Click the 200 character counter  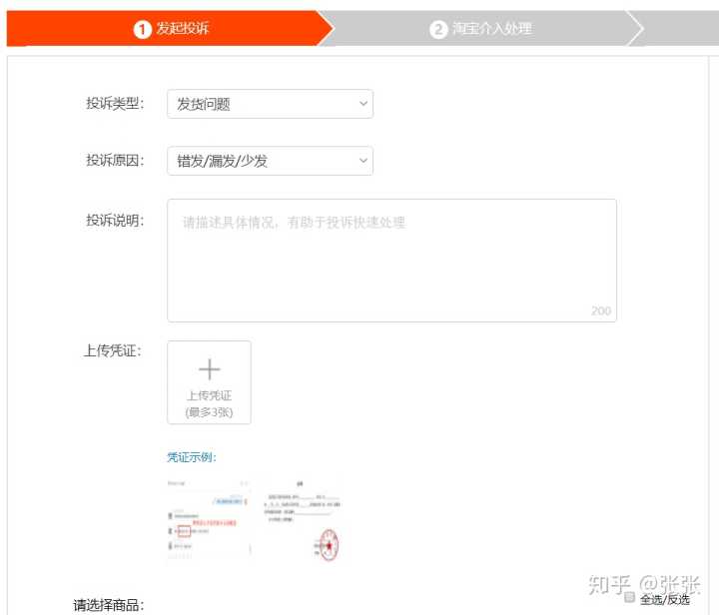(x=600, y=310)
